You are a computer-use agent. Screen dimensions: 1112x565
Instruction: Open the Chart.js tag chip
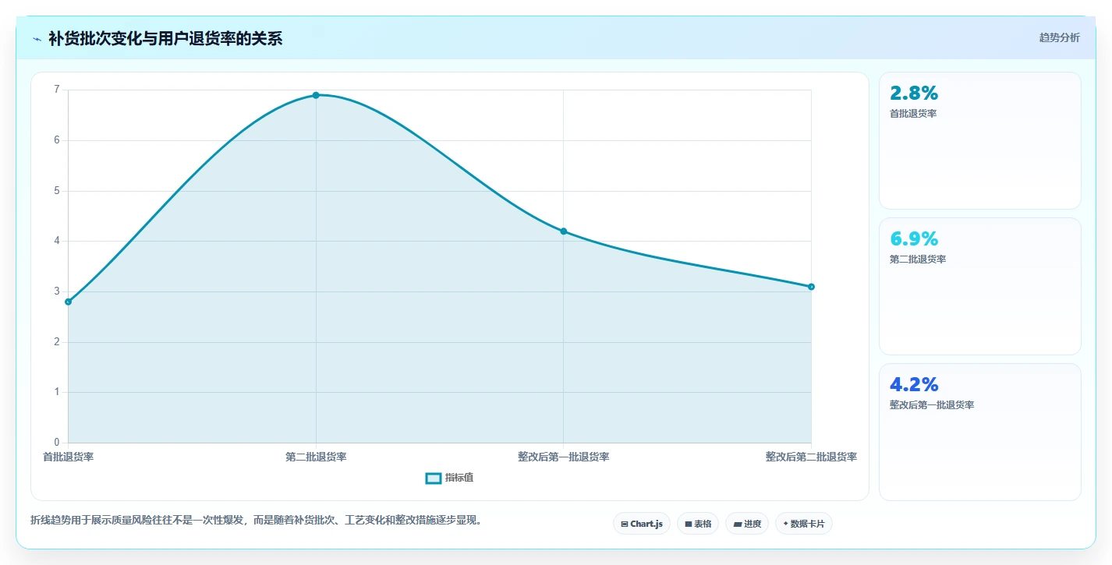642,524
